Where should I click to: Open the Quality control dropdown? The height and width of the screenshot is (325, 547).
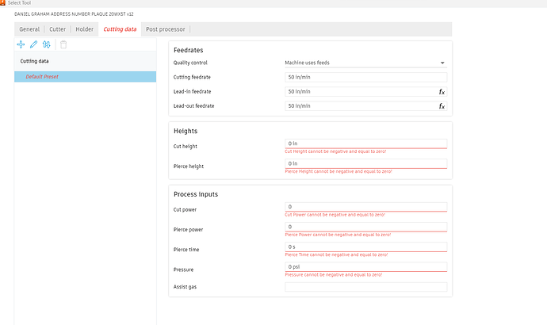365,63
